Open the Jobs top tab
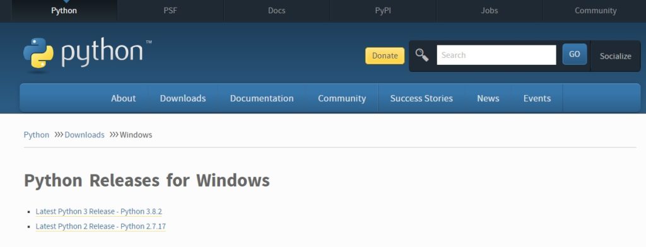Viewport: 646px width, 247px height. [489, 11]
